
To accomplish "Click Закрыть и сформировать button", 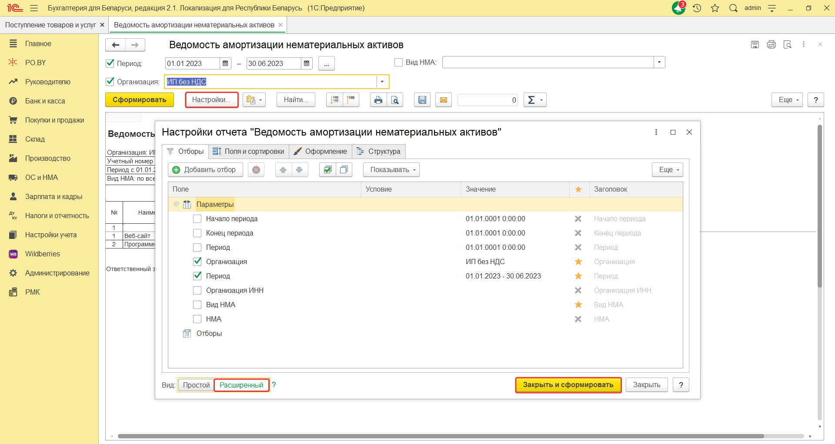I will click(x=568, y=385).
